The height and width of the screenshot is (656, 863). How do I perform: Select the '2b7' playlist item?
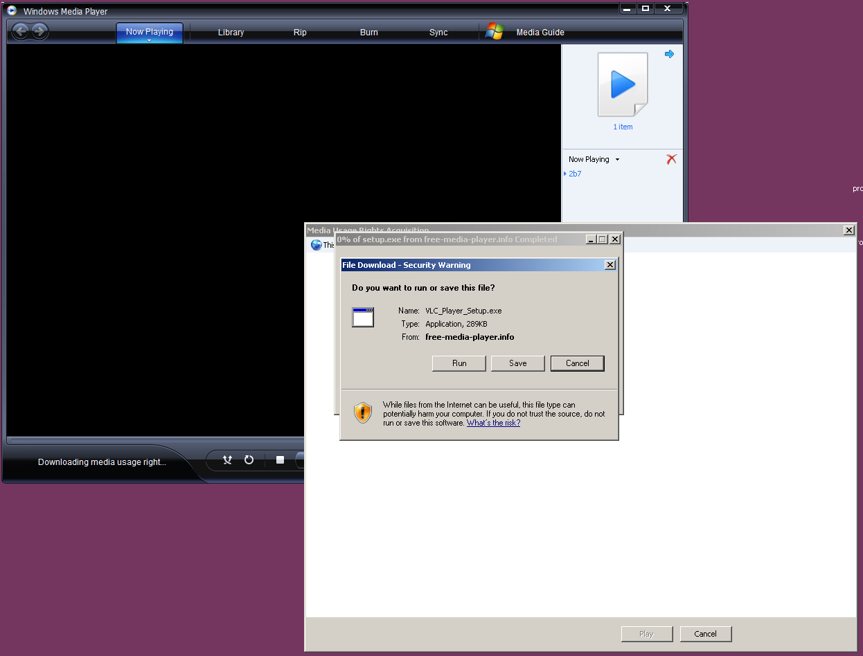coord(575,174)
